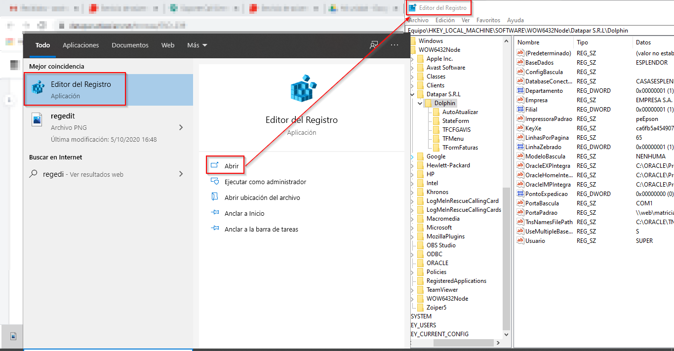674x351 pixels.
Task: Click the shield icon for Ejecutar como administrador
Action: coord(214,182)
